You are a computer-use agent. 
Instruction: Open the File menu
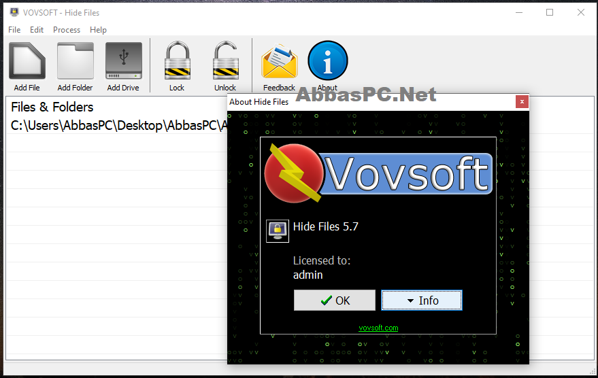point(14,30)
